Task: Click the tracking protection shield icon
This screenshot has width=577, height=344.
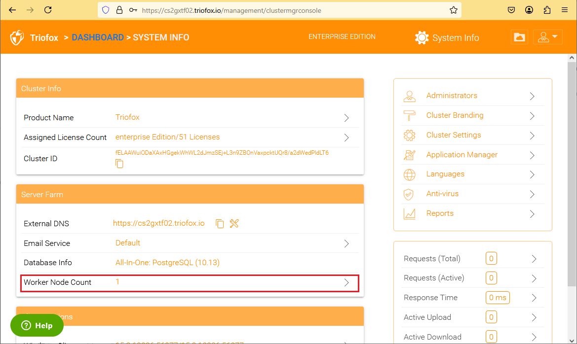Action: point(106,10)
